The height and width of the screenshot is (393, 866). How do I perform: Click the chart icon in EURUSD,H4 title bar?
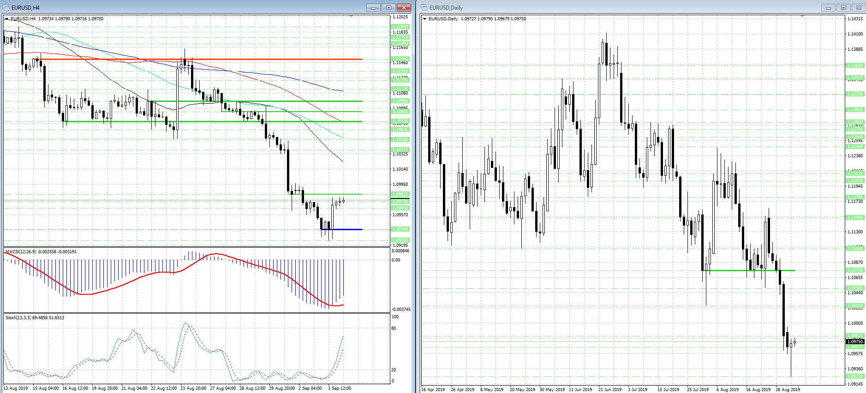(6, 8)
